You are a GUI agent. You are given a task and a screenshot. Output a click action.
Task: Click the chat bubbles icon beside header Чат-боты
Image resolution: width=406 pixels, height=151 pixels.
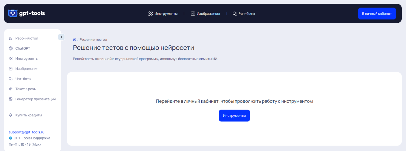tap(235, 14)
